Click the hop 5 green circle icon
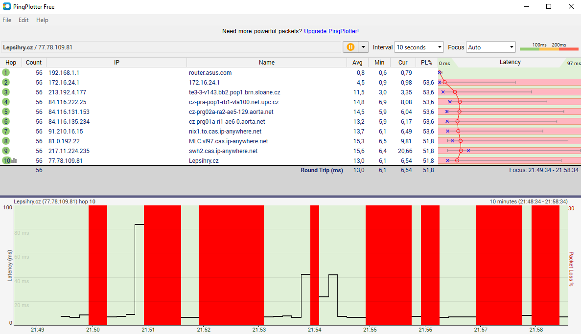581x334 pixels. click(6, 111)
